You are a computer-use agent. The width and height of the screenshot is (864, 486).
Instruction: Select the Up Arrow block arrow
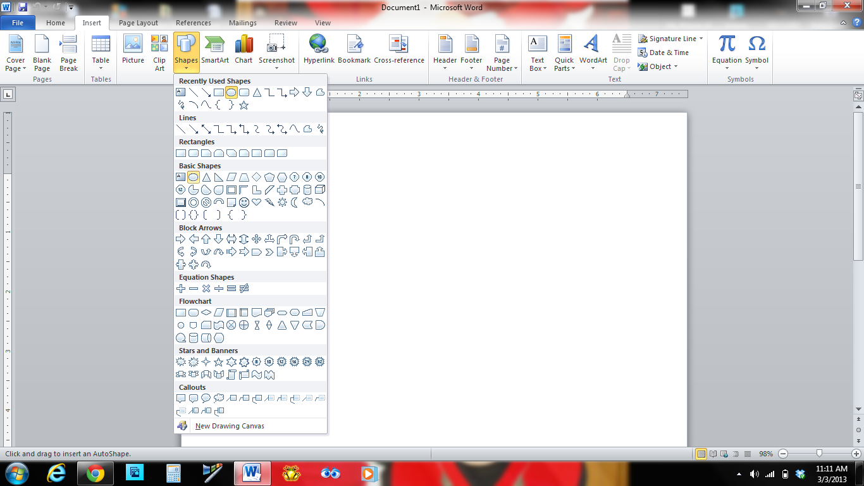[206, 239]
